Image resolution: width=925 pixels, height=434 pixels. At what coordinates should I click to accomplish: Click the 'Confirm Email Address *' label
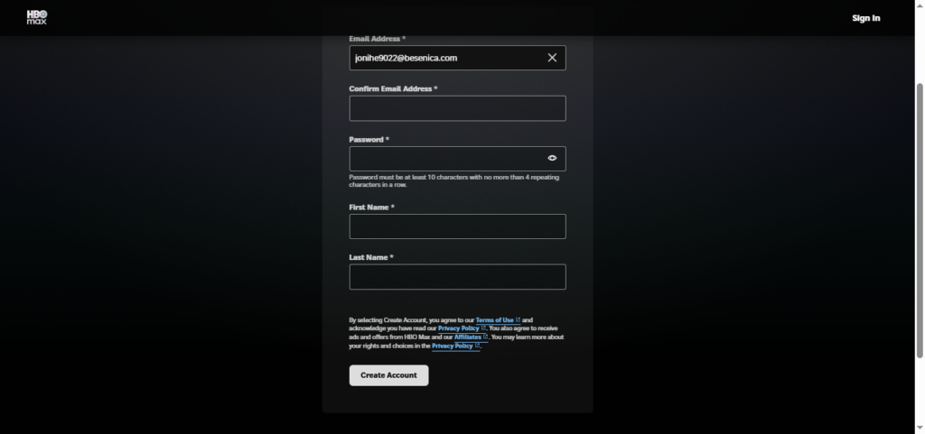point(393,89)
